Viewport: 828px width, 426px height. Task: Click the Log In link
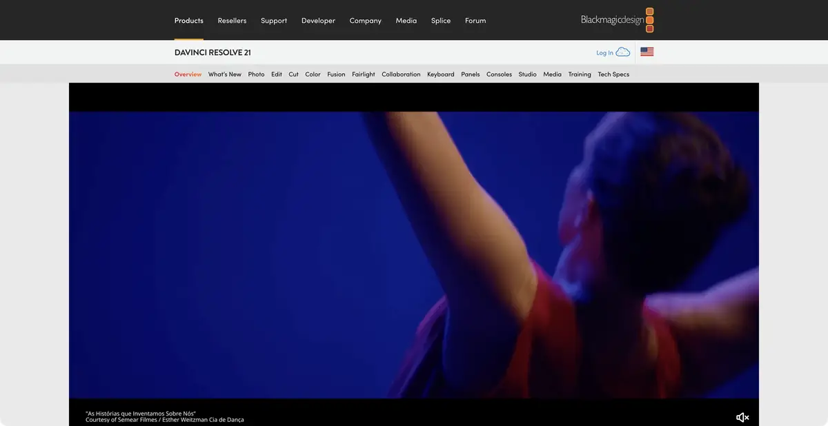(x=604, y=53)
